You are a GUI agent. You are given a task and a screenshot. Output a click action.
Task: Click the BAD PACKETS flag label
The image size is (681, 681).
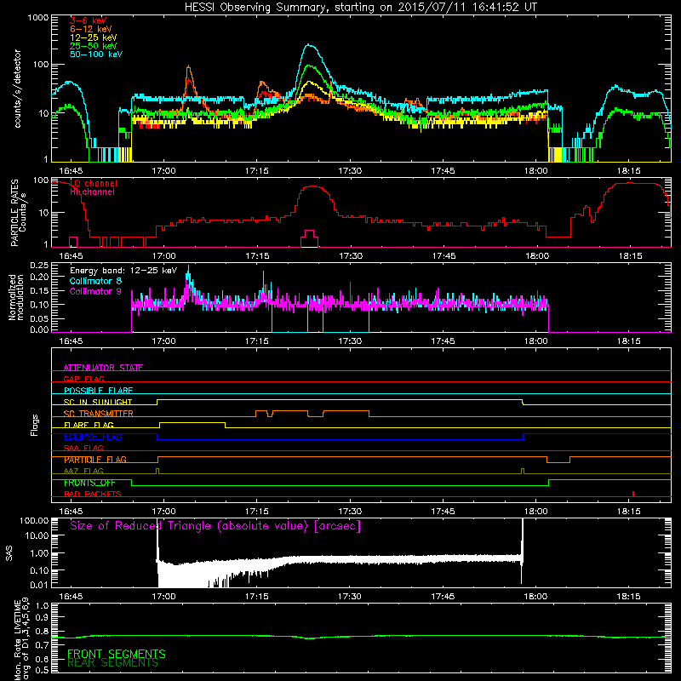(93, 494)
